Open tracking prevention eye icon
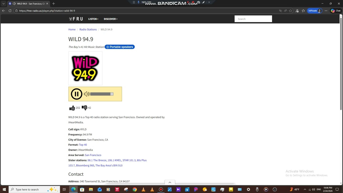343x193 pixels. coord(280,11)
